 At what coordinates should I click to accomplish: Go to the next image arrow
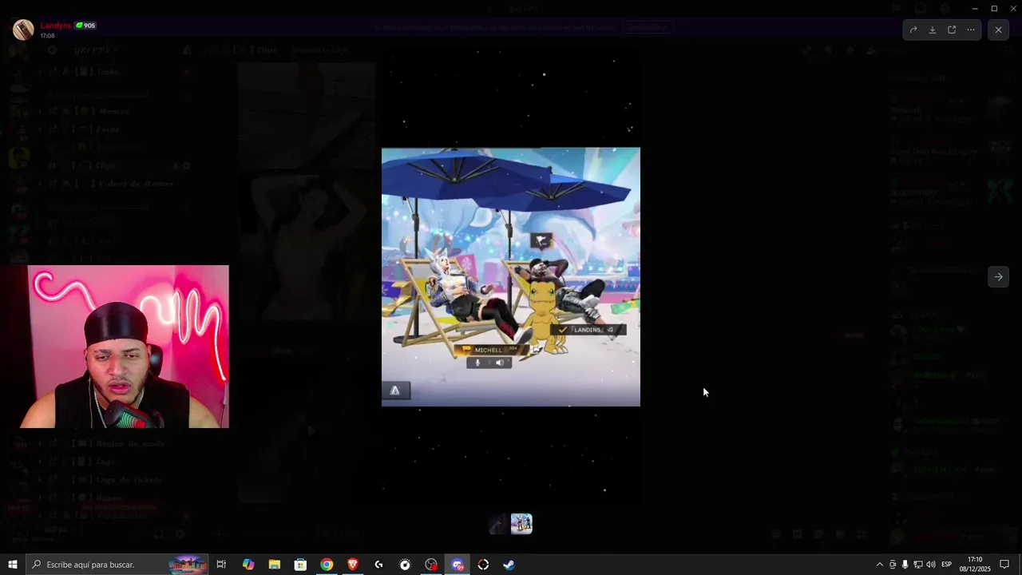[998, 277]
